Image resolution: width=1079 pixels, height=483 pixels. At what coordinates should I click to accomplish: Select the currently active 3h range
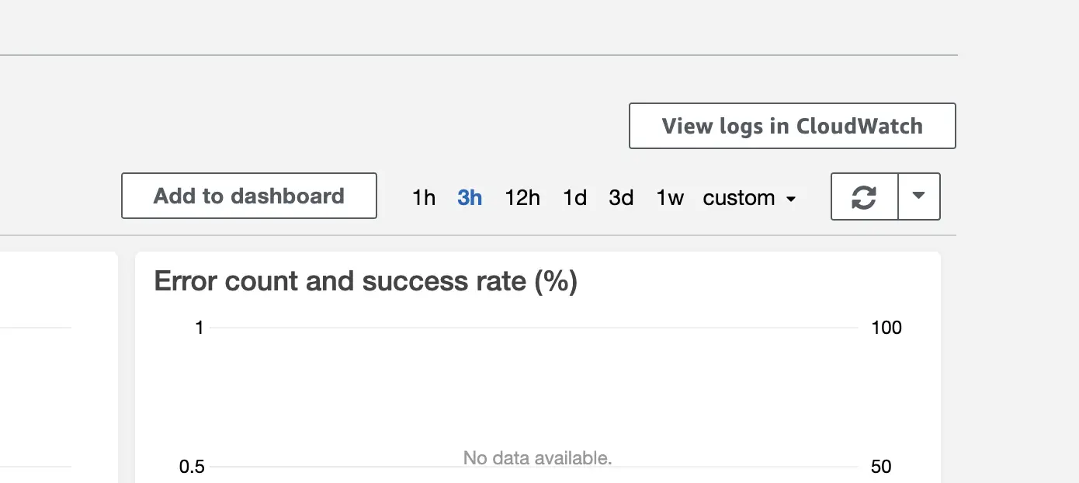pyautogui.click(x=470, y=197)
